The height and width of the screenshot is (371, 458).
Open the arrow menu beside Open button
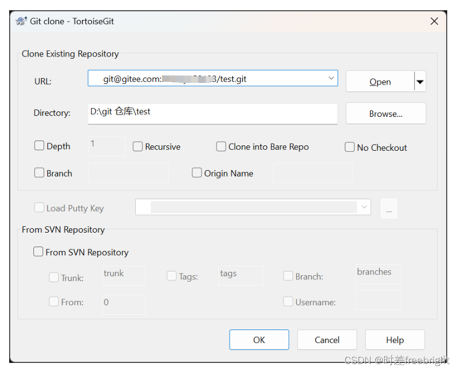(420, 82)
